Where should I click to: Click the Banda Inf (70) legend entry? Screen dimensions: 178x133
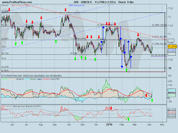click(33, 106)
